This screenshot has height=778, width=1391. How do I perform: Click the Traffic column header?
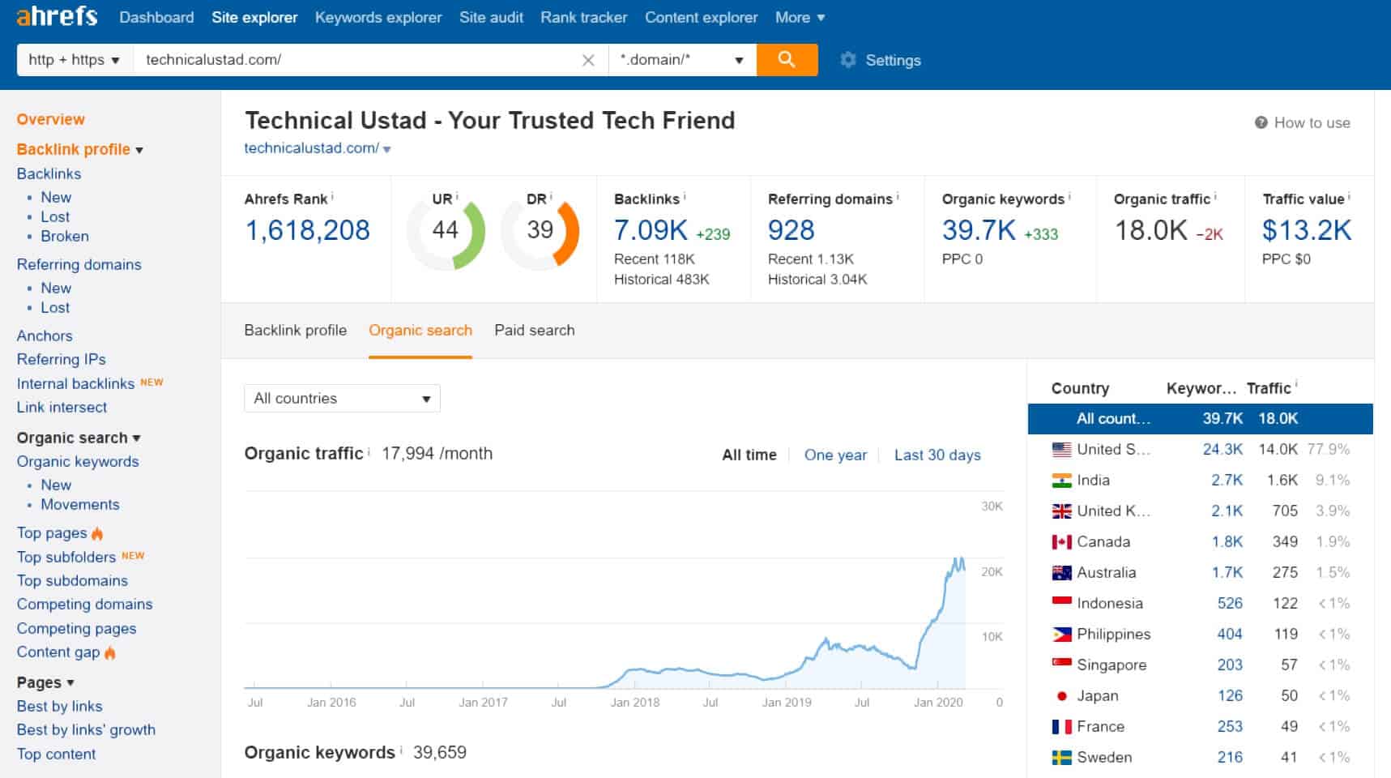(1269, 388)
